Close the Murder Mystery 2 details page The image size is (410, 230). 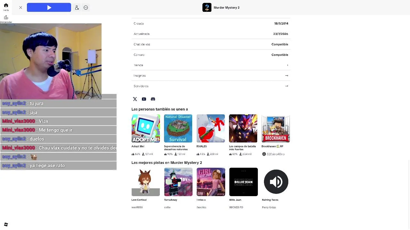coord(20,7)
